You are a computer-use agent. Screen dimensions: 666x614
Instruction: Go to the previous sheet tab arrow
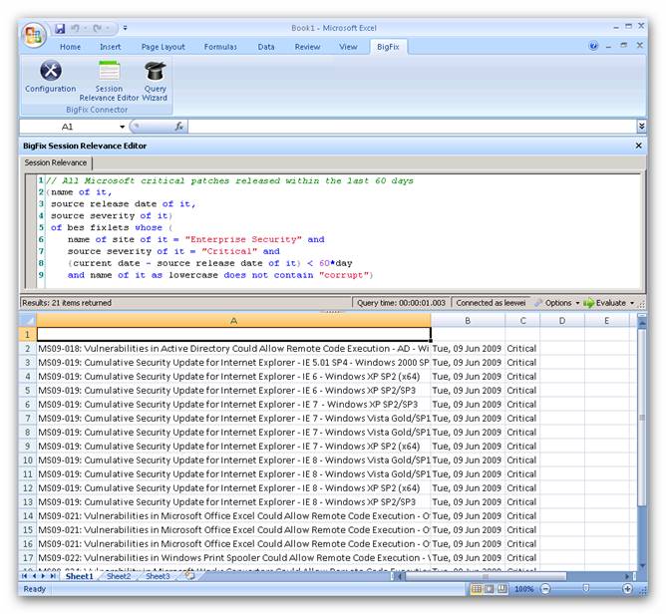(x=34, y=576)
